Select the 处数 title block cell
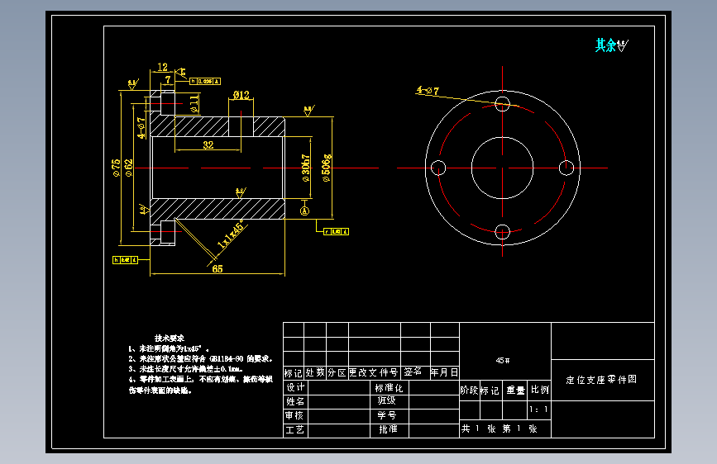Screen dimensions: 717x464 click(315, 372)
